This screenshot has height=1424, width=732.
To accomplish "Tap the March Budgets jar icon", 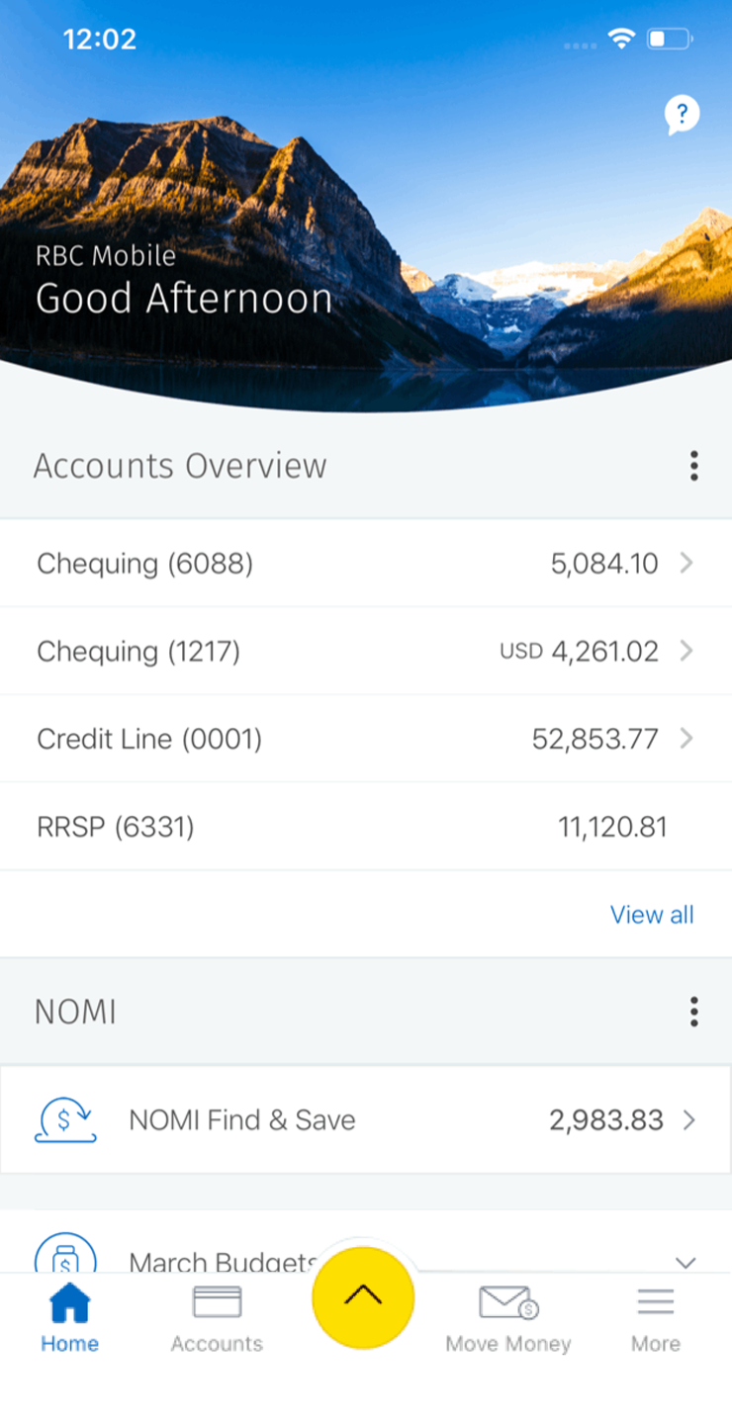I will click(x=65, y=1256).
